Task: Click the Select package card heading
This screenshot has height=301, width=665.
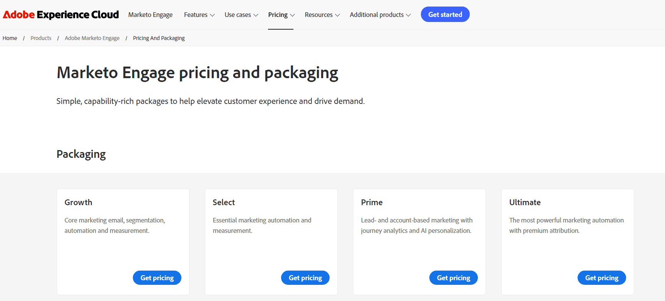Action: click(x=224, y=202)
